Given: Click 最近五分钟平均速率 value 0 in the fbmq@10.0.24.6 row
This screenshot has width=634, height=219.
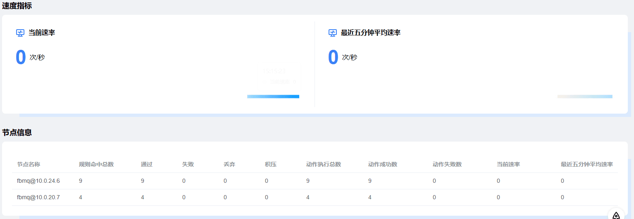Looking at the screenshot, I should 562,181.
